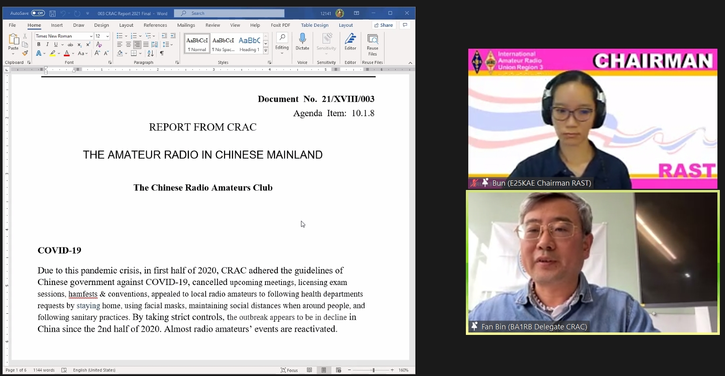
Task: Click Distributed text alignment icon
Action: coord(155,44)
